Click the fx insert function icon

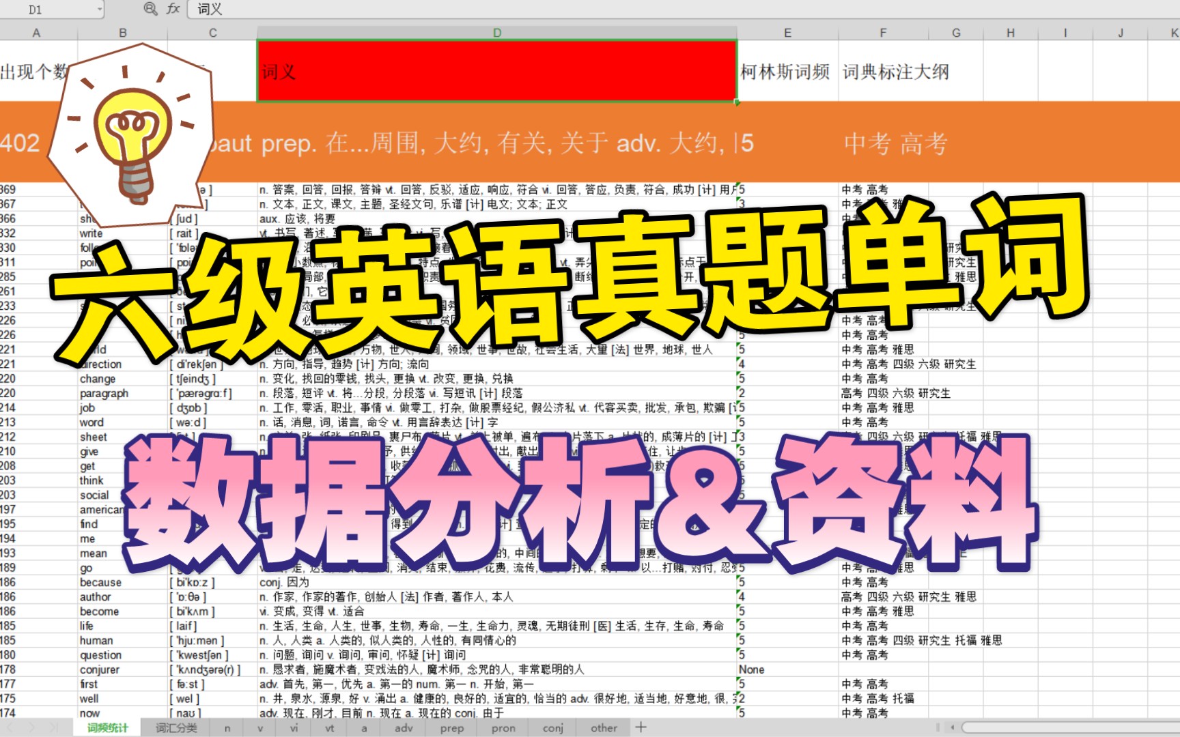(x=173, y=9)
